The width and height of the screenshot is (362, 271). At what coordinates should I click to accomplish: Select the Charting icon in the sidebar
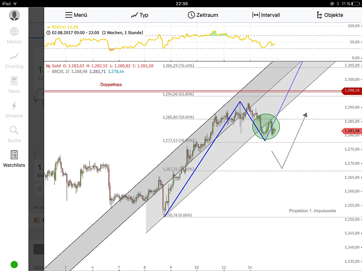click(14, 59)
